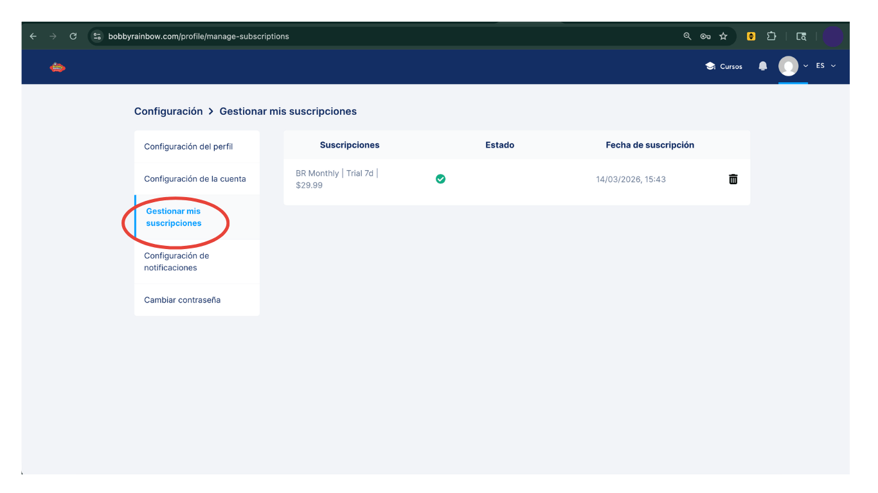
Task: Expand the user menu chevron beside avatar
Action: [x=805, y=66]
